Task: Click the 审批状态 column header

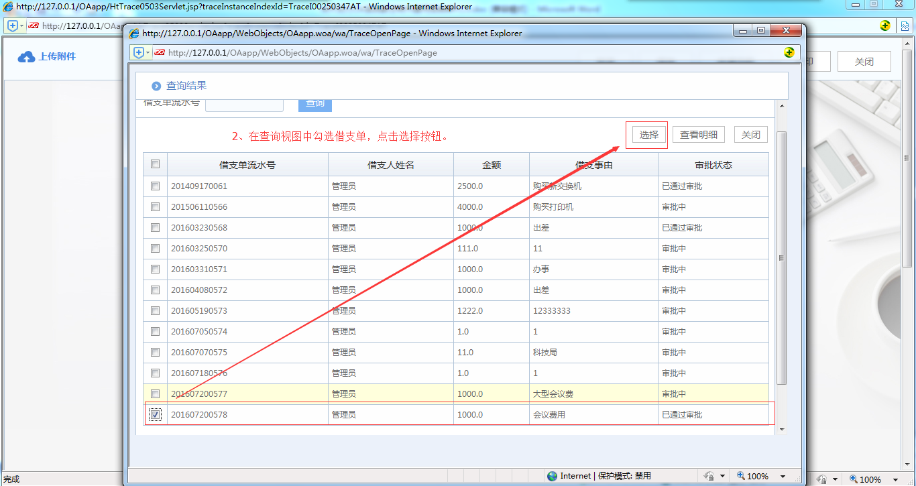Action: [713, 164]
